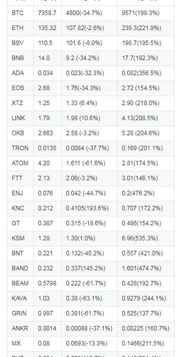194x357 pixels.
Task: Select the ENJ 0.2(476.2%) cell
Action: pos(138,193)
